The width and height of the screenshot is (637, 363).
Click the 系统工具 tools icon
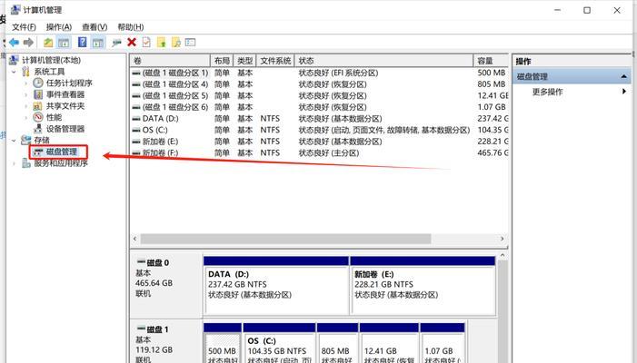click(26, 72)
